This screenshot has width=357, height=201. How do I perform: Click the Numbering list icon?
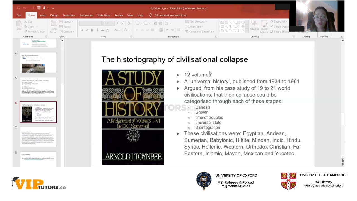point(146,23)
